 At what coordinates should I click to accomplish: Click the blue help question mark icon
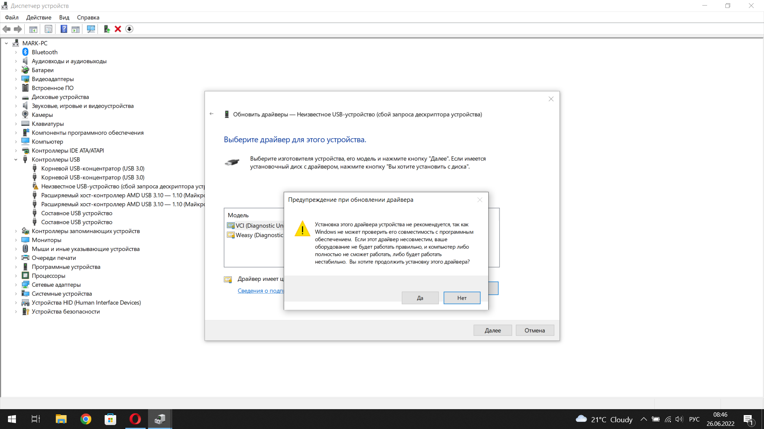(x=64, y=29)
